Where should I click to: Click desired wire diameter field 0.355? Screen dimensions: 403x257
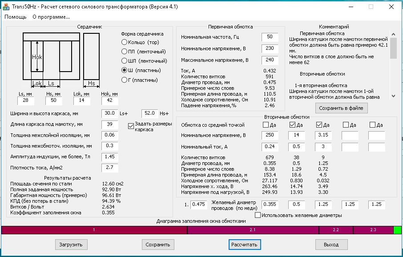click(270, 205)
